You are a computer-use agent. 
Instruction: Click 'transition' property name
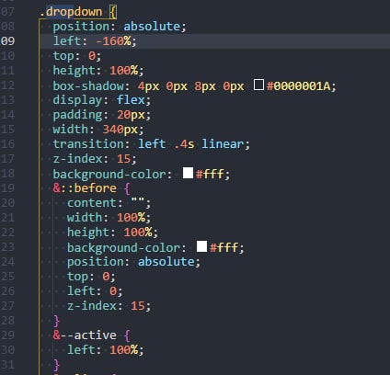88,144
